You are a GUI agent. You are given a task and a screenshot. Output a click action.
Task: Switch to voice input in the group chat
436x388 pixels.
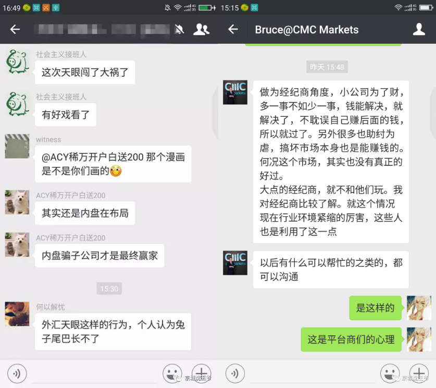click(x=17, y=373)
